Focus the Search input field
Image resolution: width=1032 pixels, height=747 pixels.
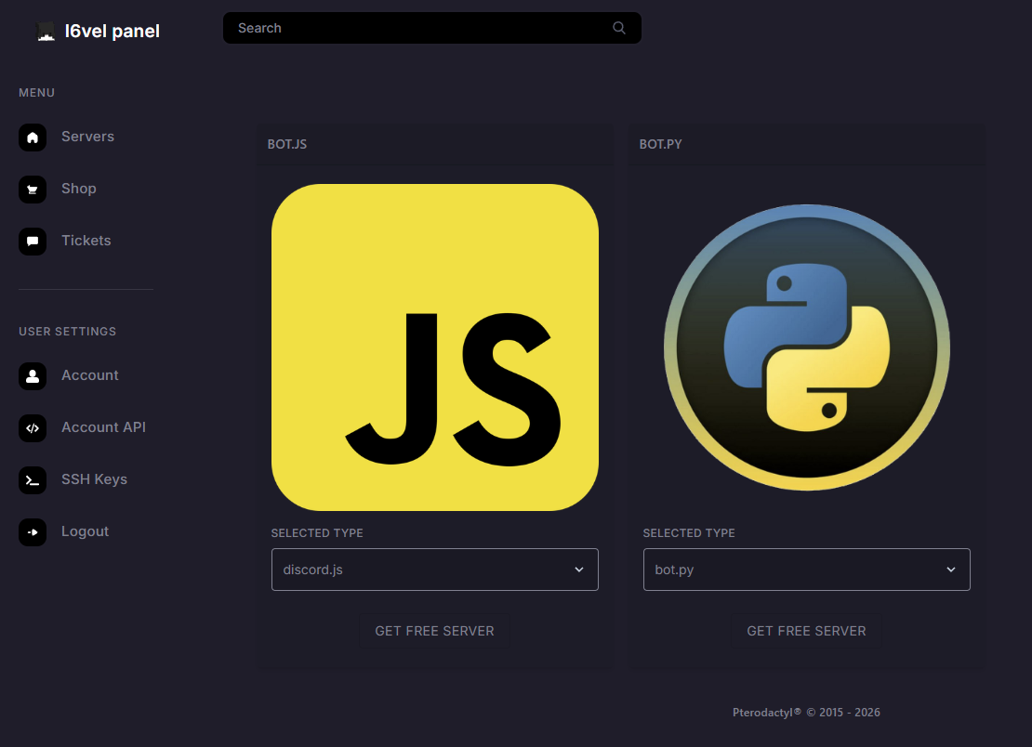418,28
